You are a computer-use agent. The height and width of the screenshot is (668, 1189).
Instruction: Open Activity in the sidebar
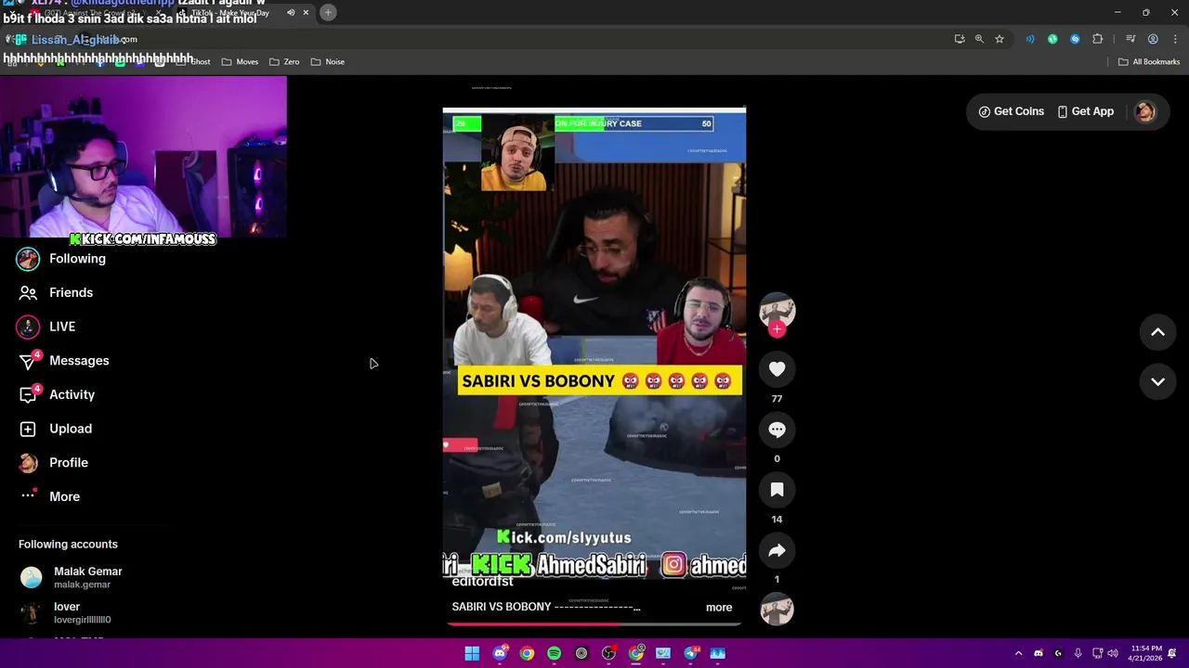57,394
